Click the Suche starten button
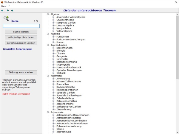Screen dimensions: 179x134 21,32
